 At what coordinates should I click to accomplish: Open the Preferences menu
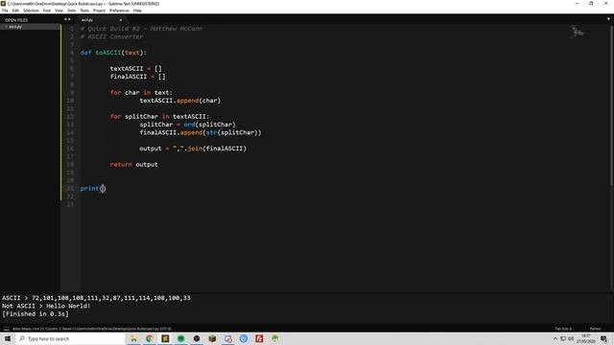[x=119, y=11]
